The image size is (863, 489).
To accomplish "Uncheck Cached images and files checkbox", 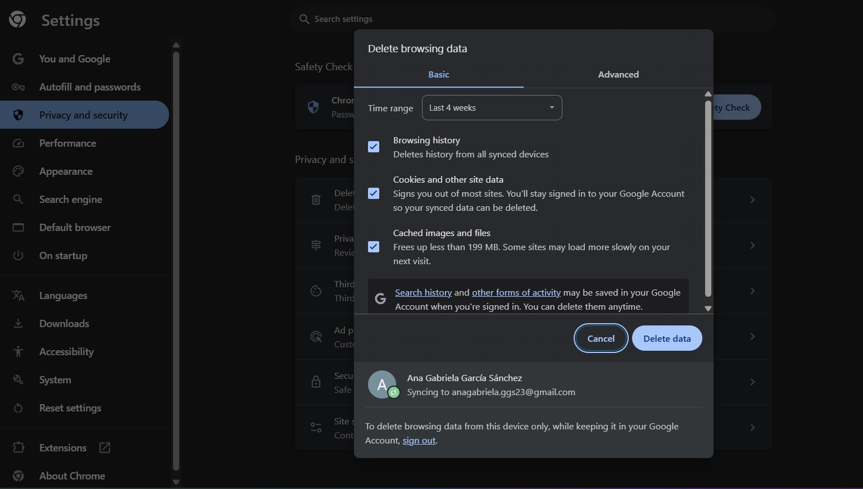I will click(374, 247).
